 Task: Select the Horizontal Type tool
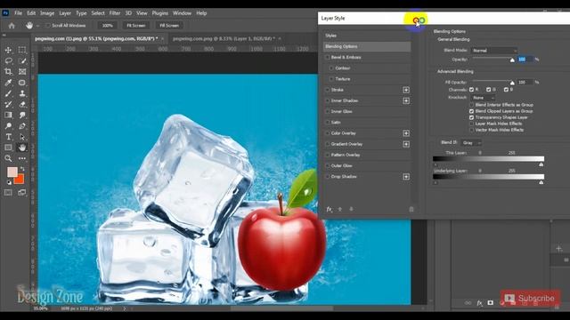pyautogui.click(x=8, y=137)
